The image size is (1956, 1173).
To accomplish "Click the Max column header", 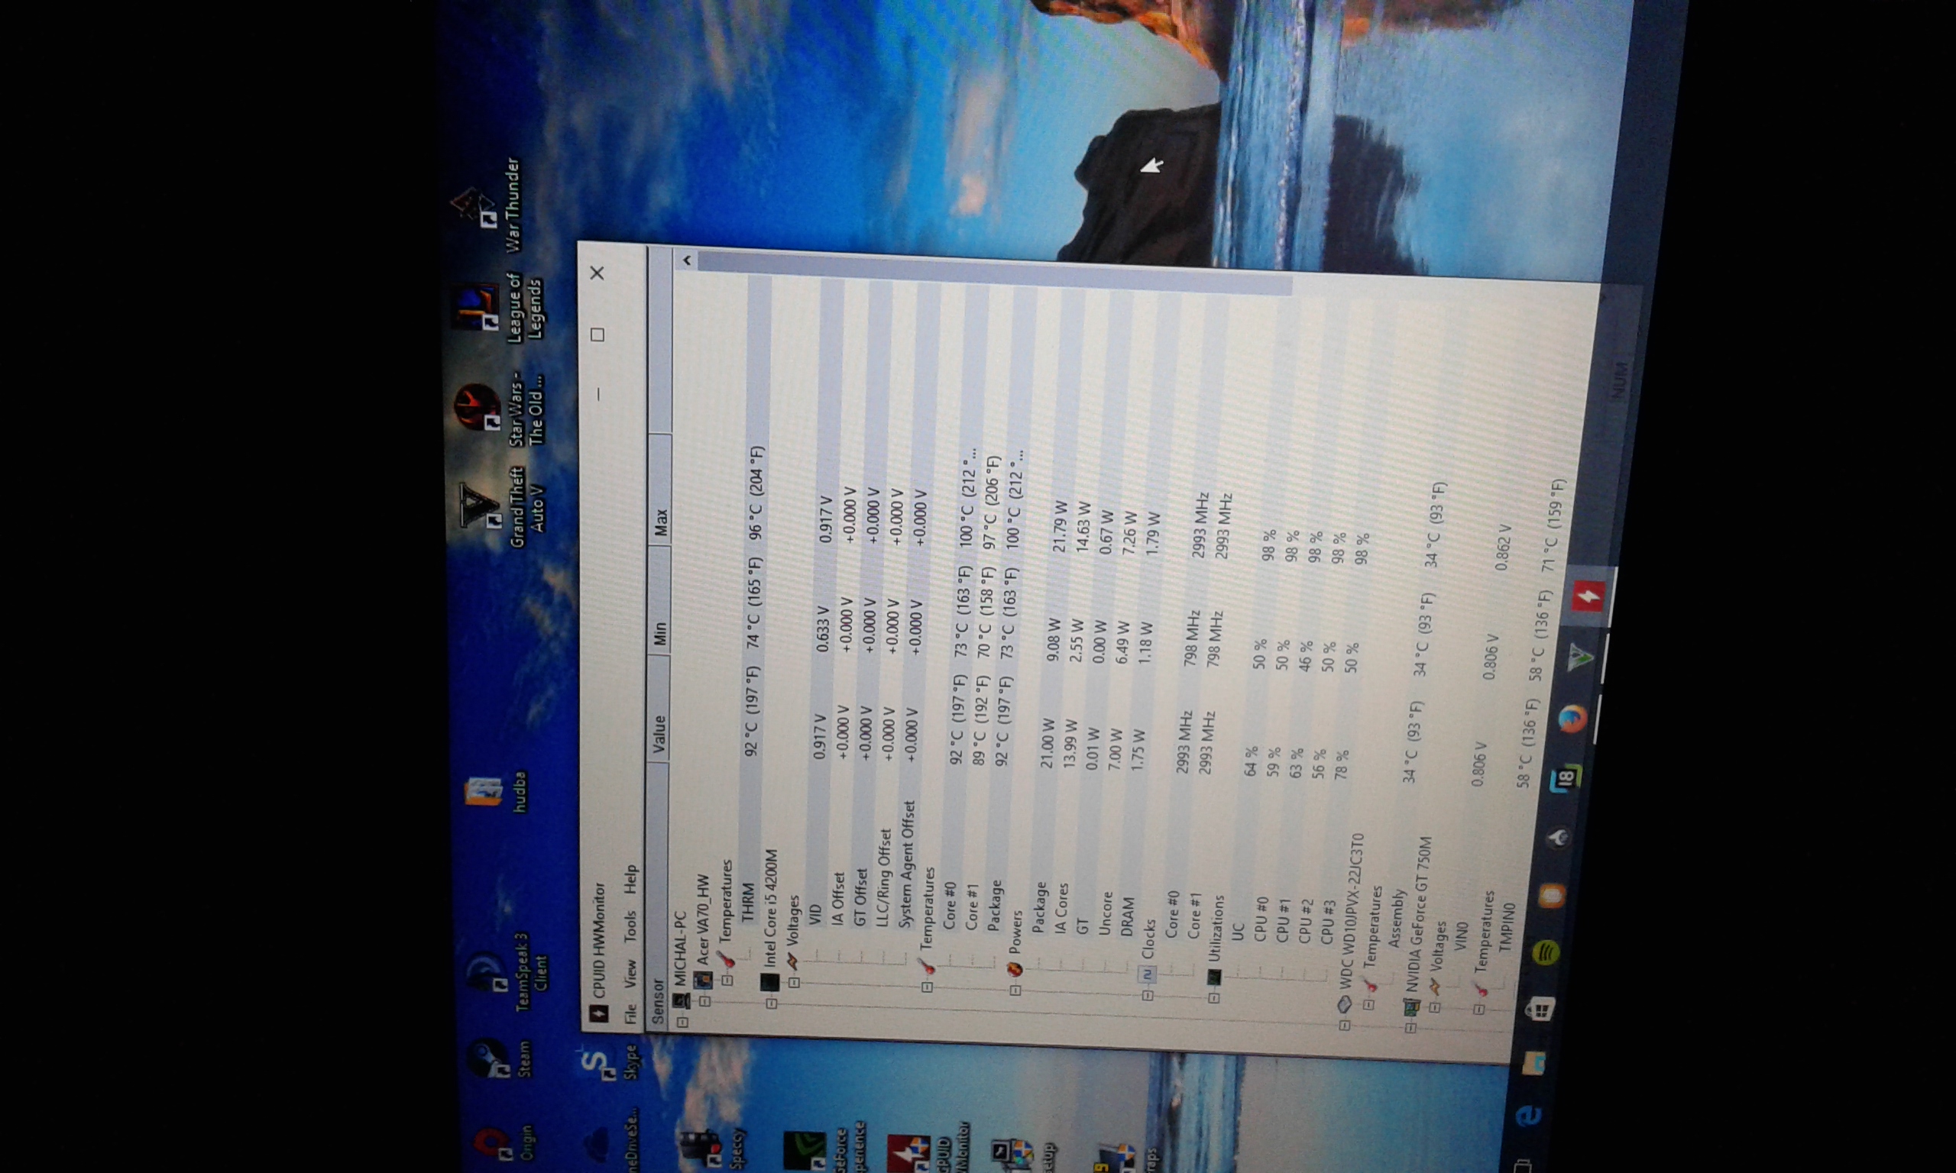I will point(660,522).
